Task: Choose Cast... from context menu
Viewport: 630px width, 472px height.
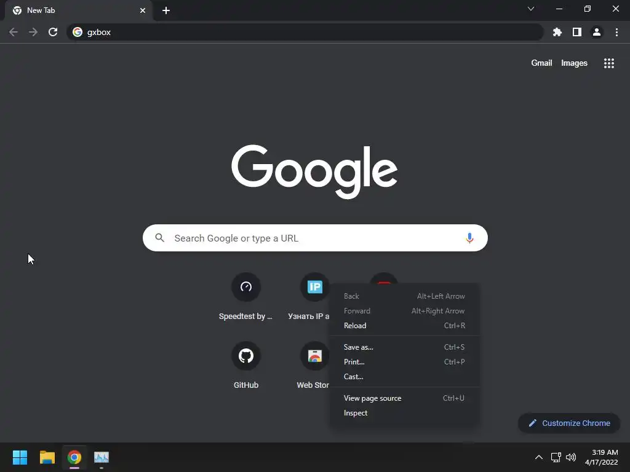Action: tap(404, 377)
